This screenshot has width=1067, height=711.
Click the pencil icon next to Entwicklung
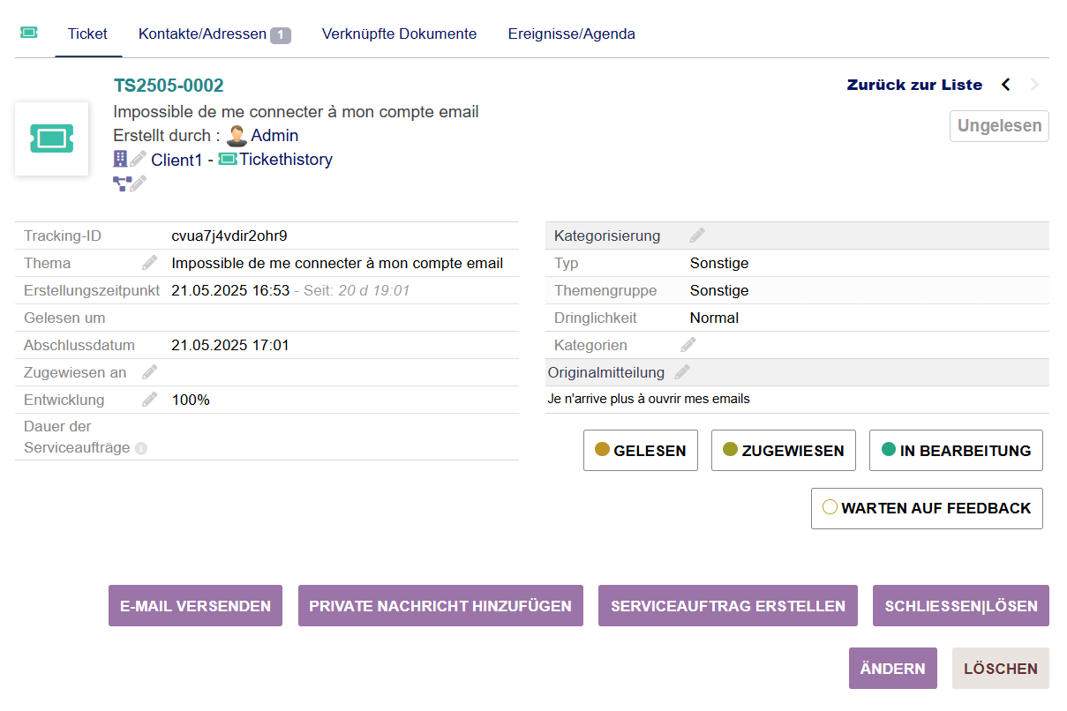click(150, 400)
